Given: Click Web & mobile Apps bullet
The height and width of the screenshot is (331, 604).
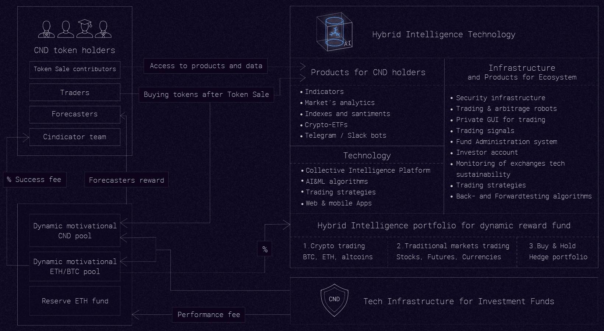Looking at the screenshot, I should pyautogui.click(x=336, y=203).
